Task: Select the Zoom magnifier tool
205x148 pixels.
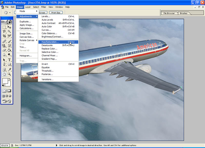Action: pyautogui.click(x=9, y=74)
